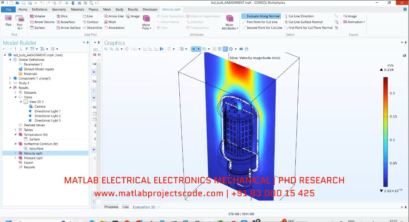Expand the Component 1 node
The width and height of the screenshot is (409, 222).
click(10, 78)
